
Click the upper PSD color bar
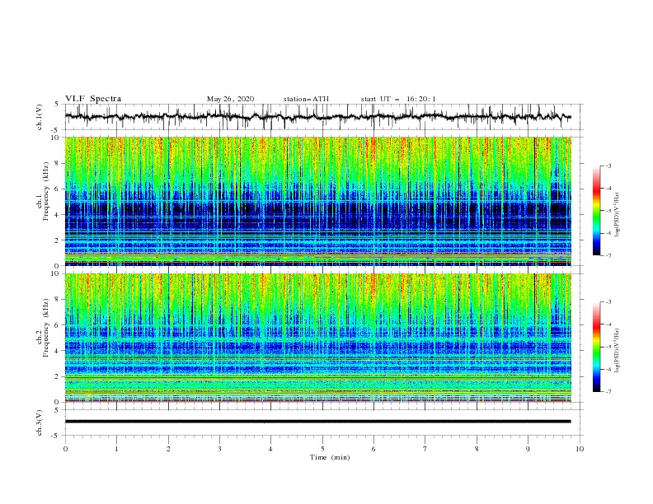pyautogui.click(x=596, y=211)
